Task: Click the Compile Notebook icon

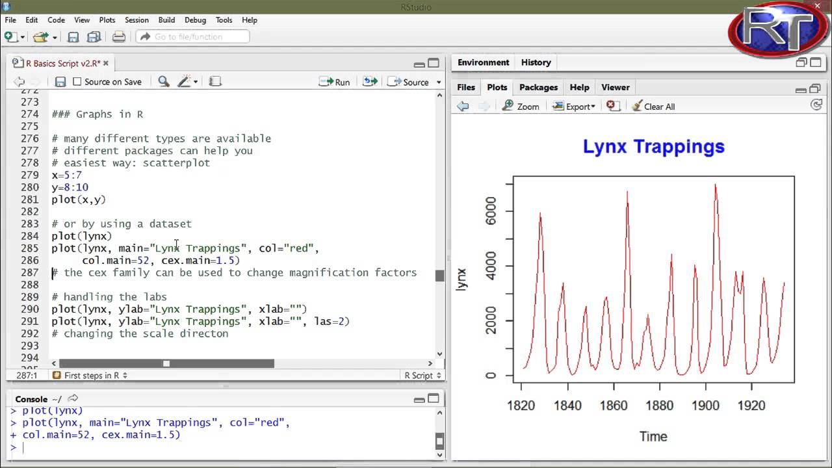Action: (215, 82)
